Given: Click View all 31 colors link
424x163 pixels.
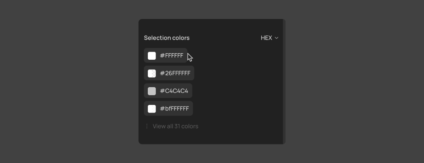Looking at the screenshot, I should (x=175, y=126).
